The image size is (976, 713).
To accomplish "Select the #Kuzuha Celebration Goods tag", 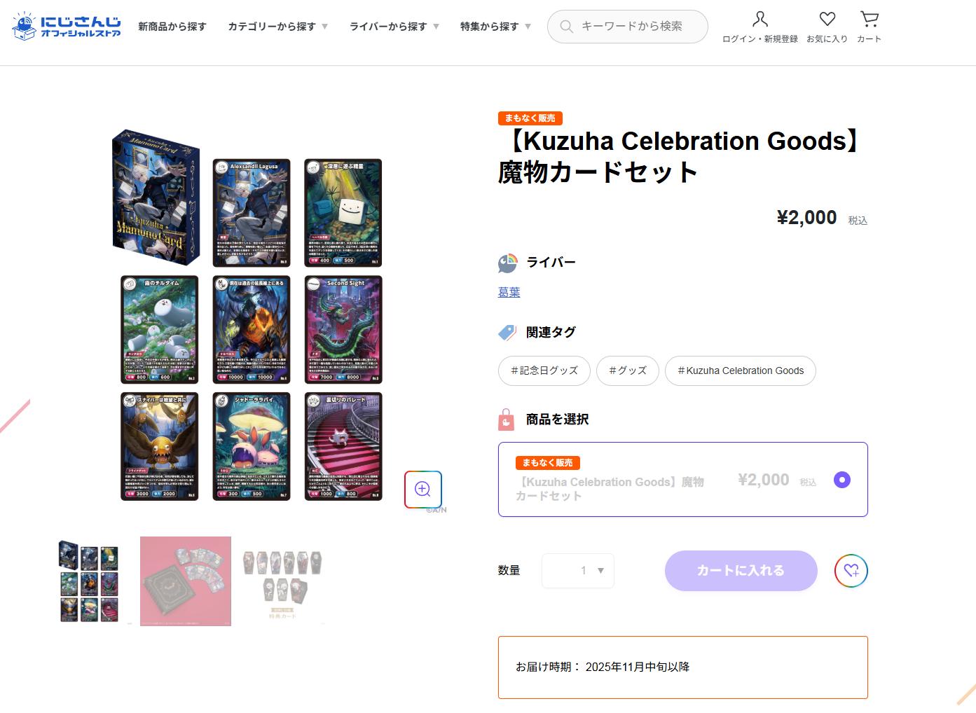I will coord(741,371).
